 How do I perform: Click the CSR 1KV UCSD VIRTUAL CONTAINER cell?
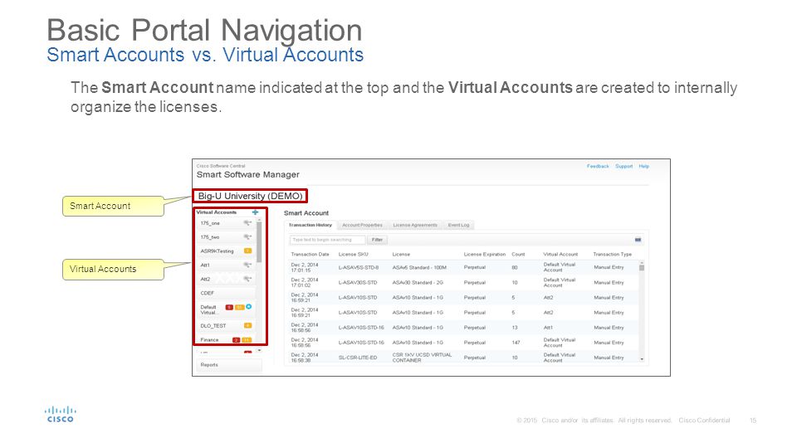coord(422,358)
